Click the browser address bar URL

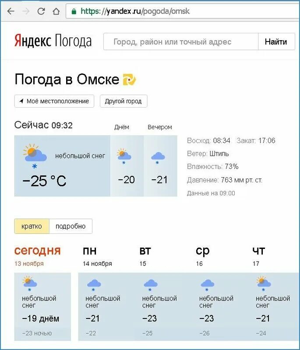135,11
